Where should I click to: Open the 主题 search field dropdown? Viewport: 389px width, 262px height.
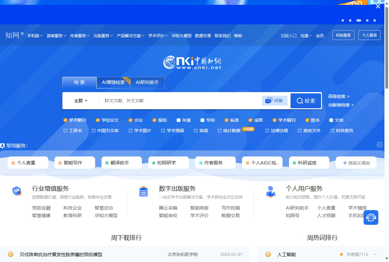click(80, 100)
